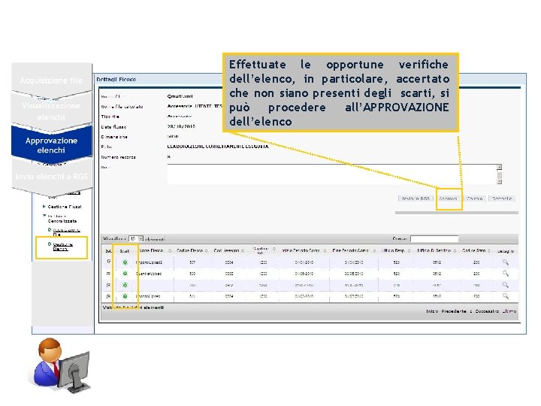Click into the Cerca search field

pyautogui.click(x=434, y=238)
